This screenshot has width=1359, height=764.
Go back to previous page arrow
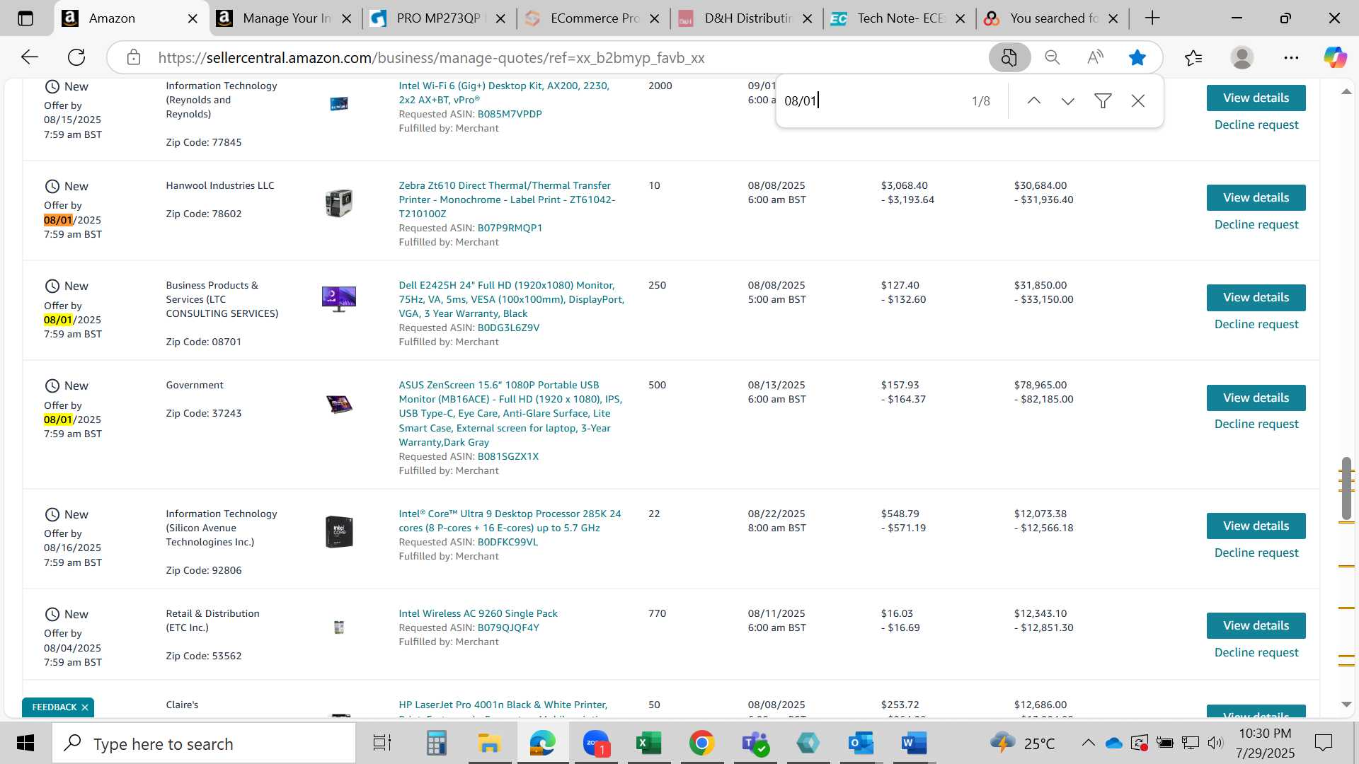tap(29, 57)
